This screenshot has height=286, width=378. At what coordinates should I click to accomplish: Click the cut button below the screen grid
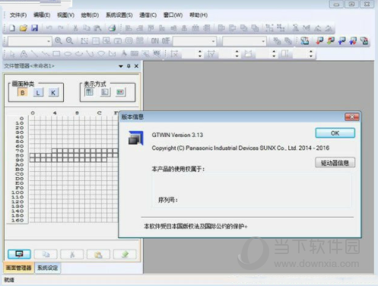pyautogui.click(x=72, y=254)
